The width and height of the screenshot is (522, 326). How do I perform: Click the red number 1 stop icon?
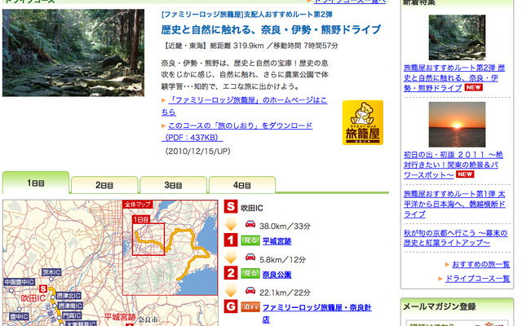230,240
